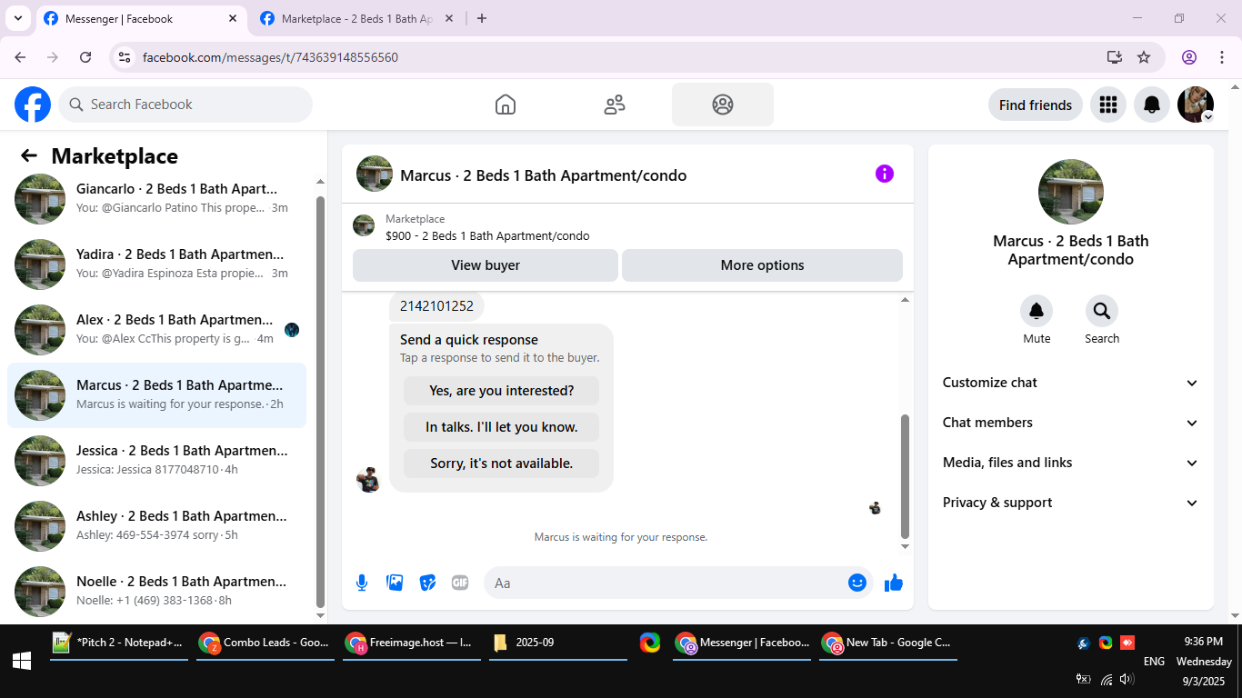Open conversation information purple icon
The height and width of the screenshot is (698, 1242).
pos(885,174)
